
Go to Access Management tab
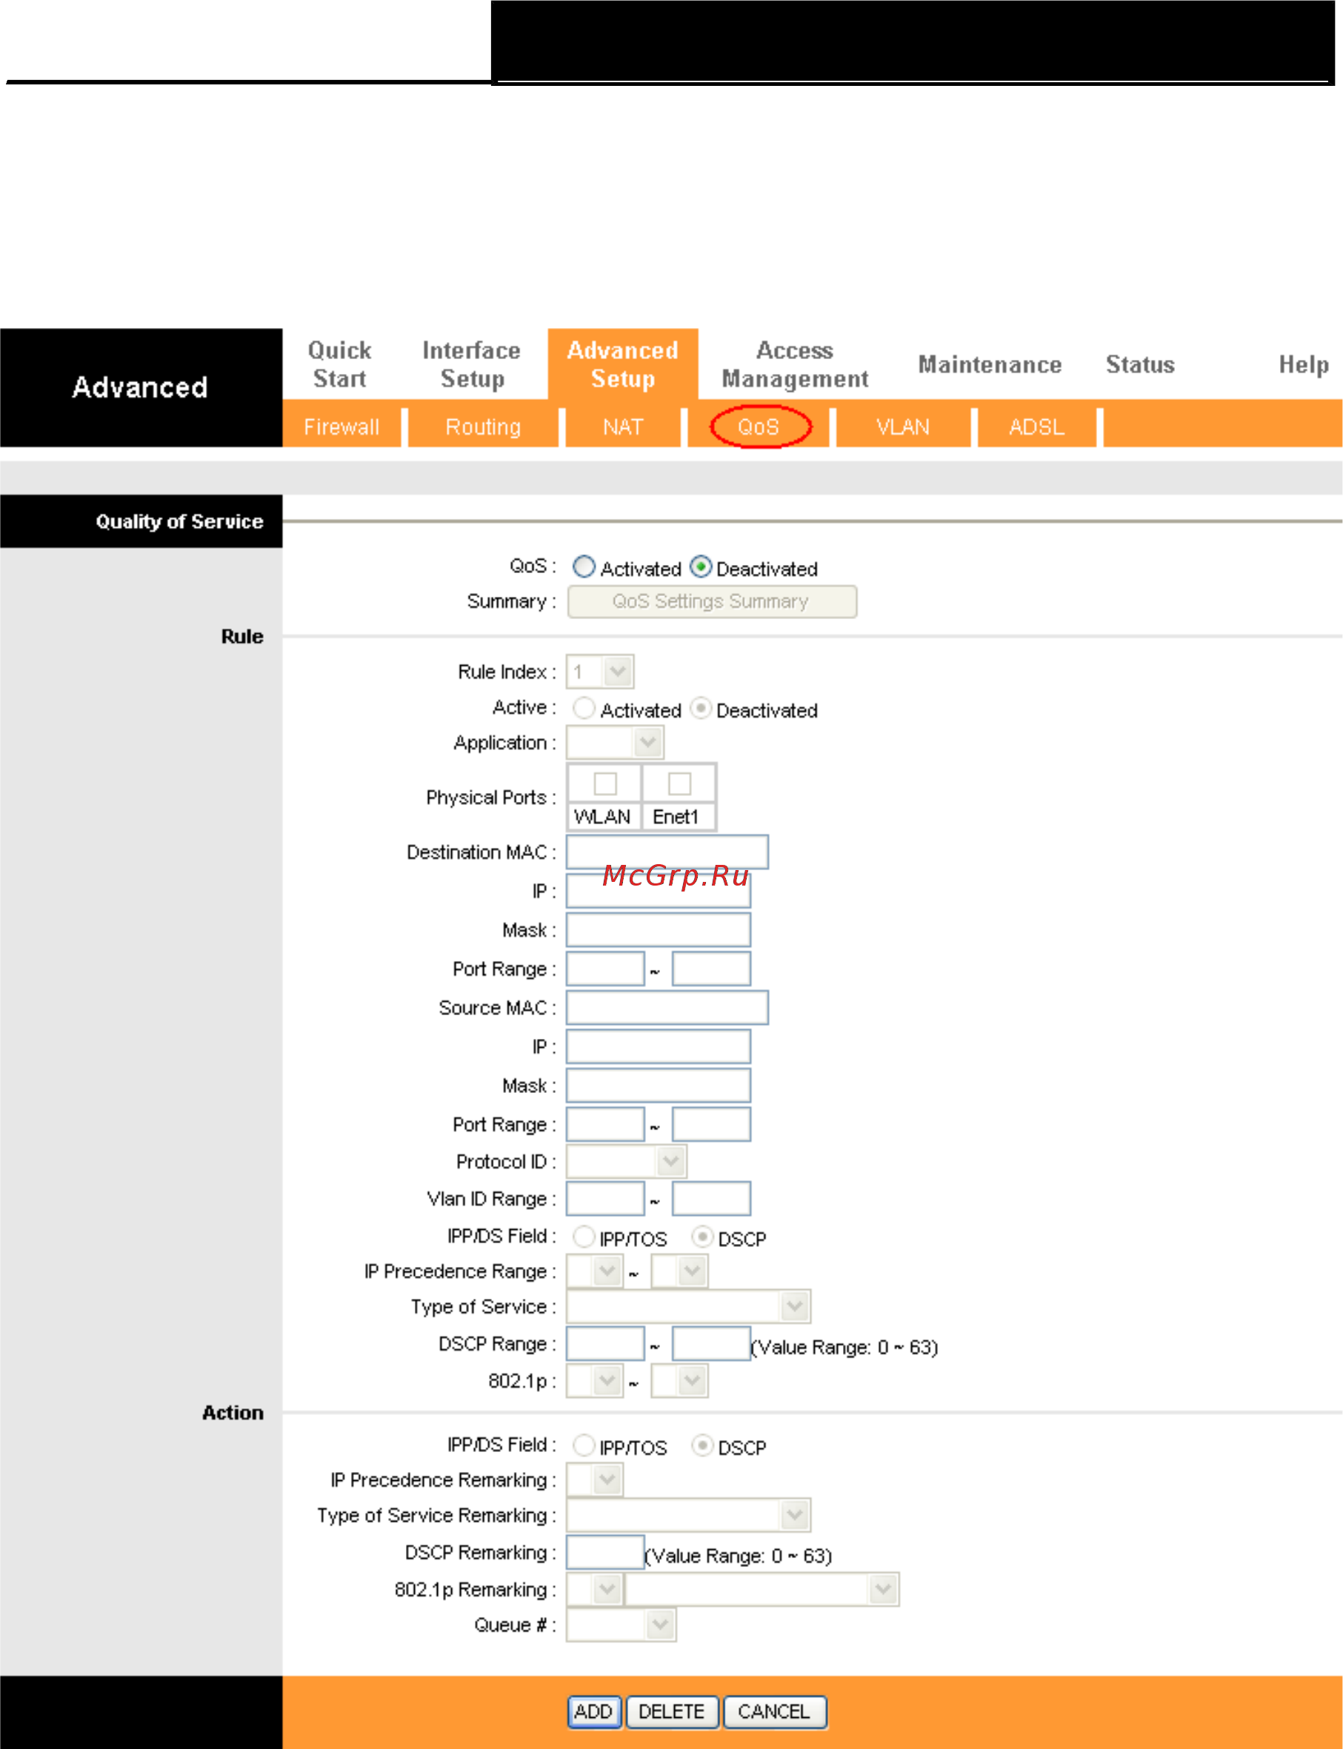795,364
